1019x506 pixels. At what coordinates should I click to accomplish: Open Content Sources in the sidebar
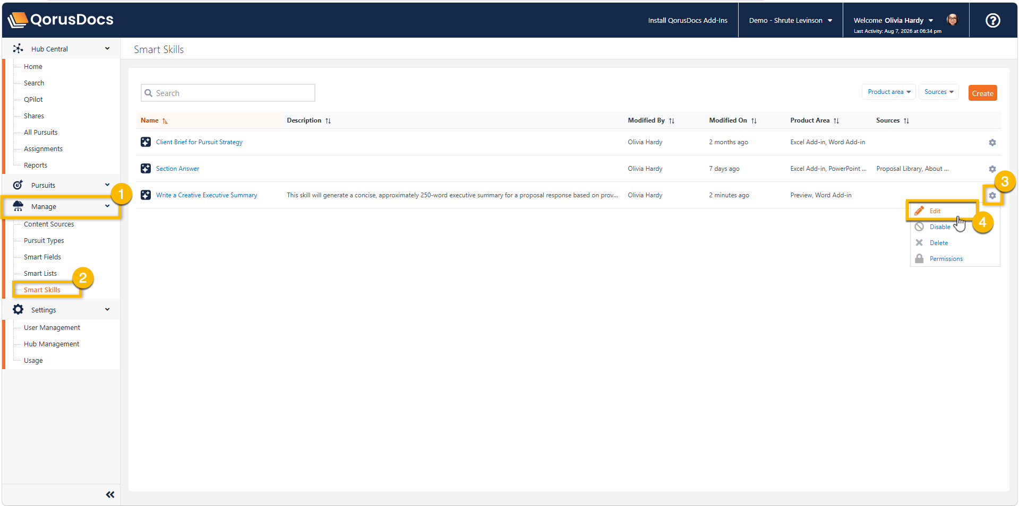coord(49,224)
